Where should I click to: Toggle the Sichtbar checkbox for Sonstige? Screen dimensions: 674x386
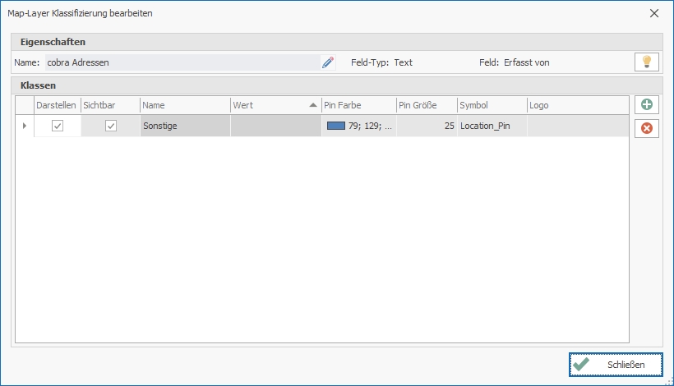(x=111, y=126)
